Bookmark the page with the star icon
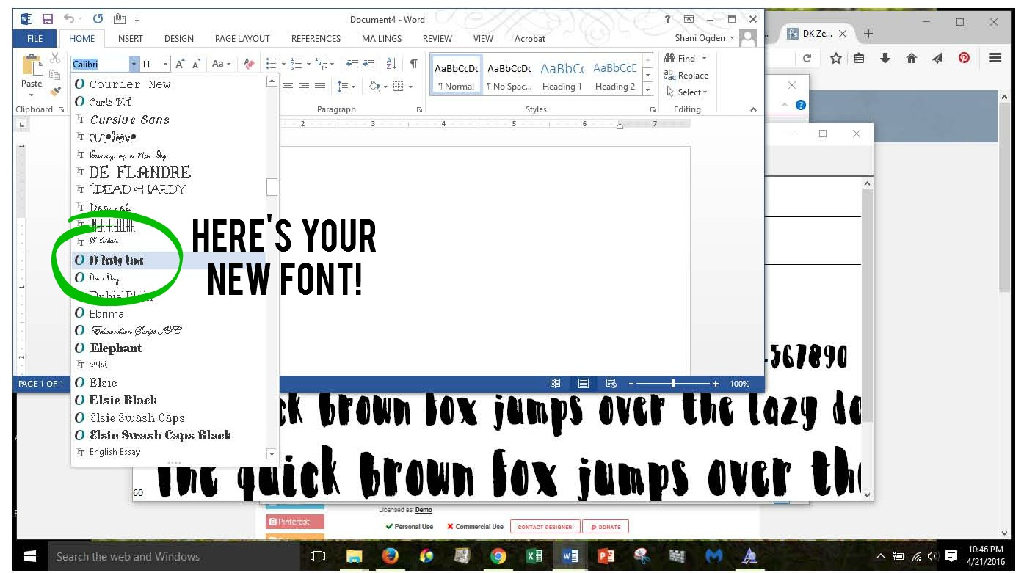Screen dimensions: 1024x573 (836, 59)
